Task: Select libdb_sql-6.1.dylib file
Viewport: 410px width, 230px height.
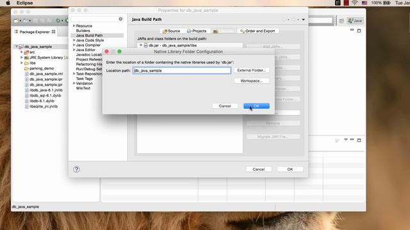Action: click(45, 95)
